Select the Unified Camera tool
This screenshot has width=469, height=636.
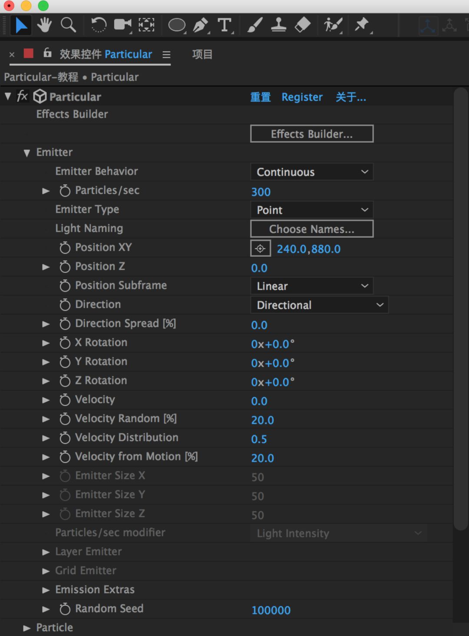[123, 25]
